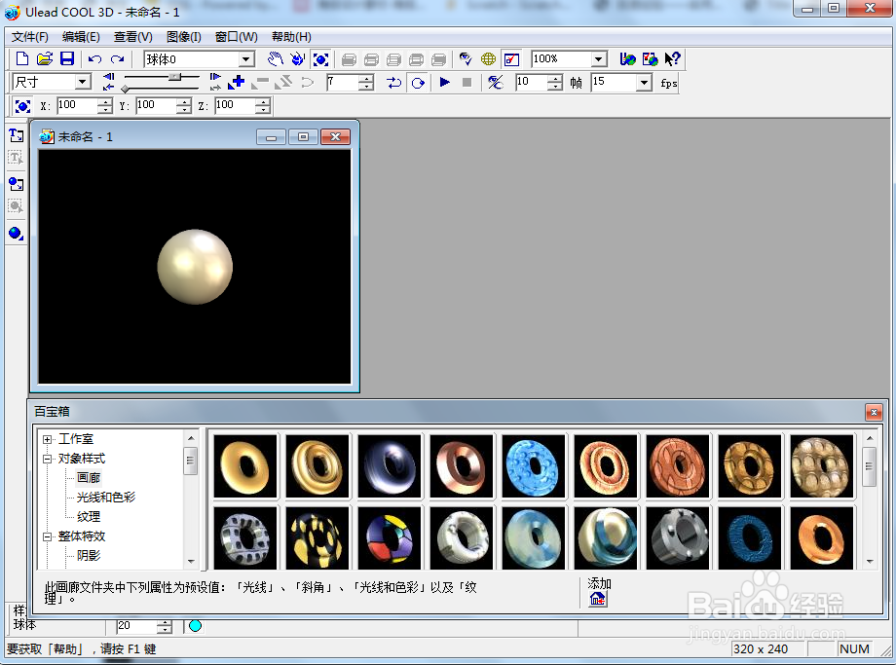
Task: Undo the last action
Action: click(x=94, y=58)
